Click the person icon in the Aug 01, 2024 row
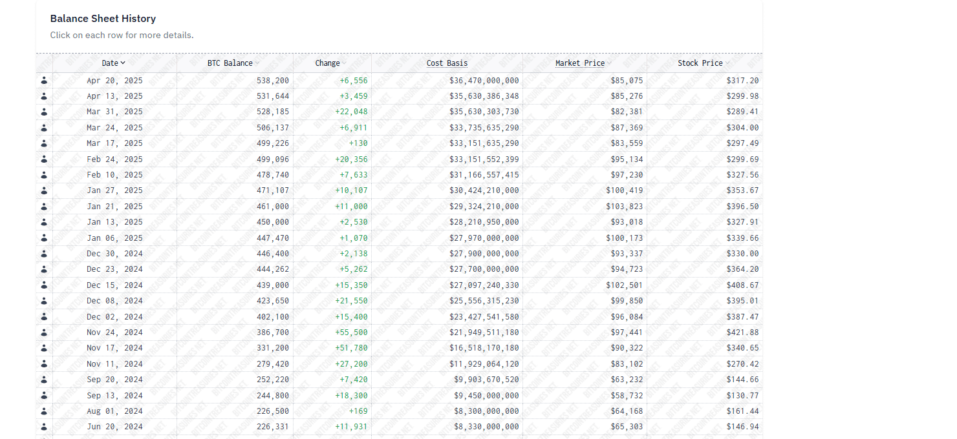Image resolution: width=957 pixels, height=439 pixels. point(44,411)
